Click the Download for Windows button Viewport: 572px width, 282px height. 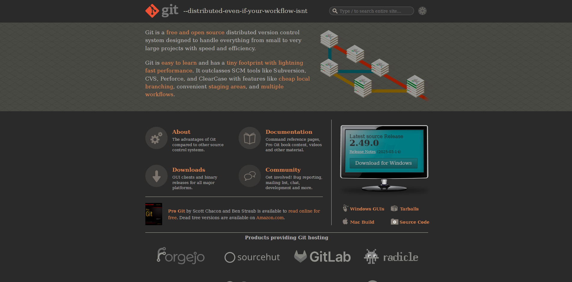click(383, 163)
